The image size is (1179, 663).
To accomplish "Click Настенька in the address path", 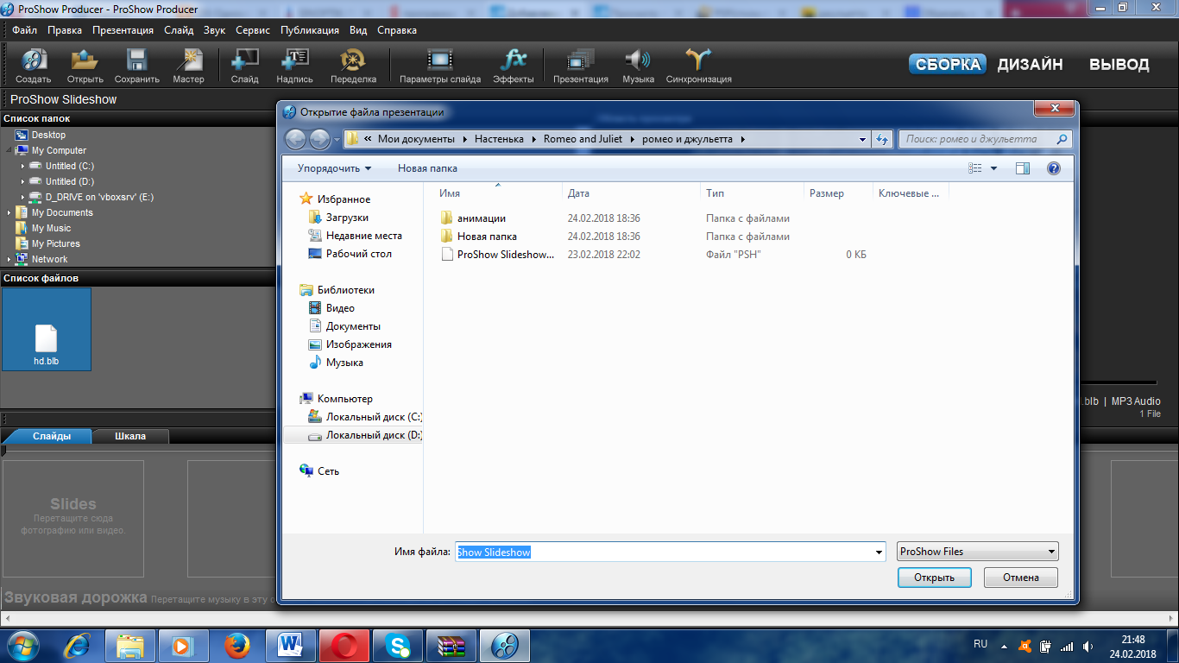I will (x=499, y=139).
